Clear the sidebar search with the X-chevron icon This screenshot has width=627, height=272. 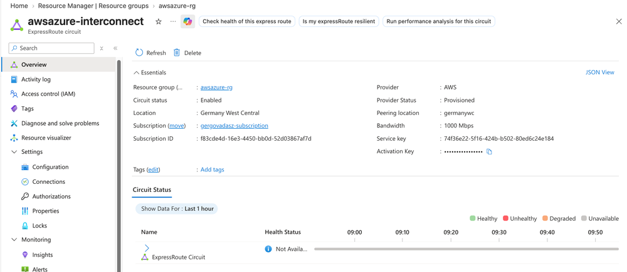(x=102, y=48)
